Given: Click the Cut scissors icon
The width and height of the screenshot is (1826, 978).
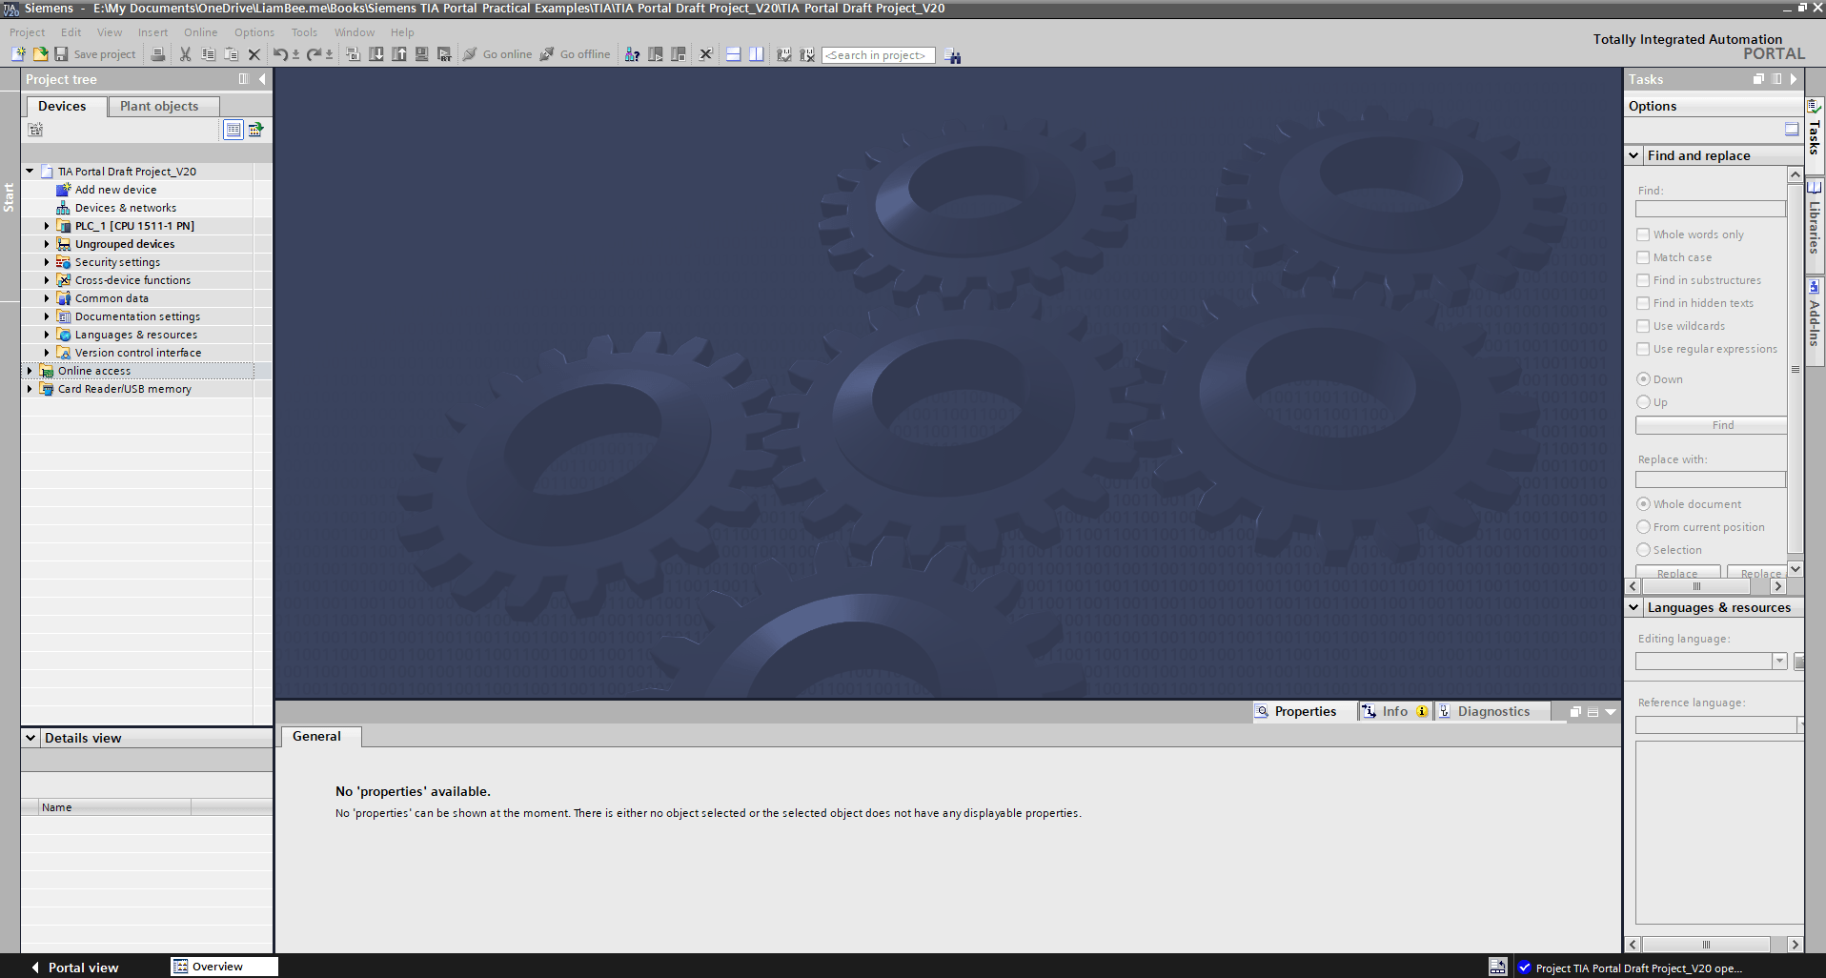Looking at the screenshot, I should point(185,54).
